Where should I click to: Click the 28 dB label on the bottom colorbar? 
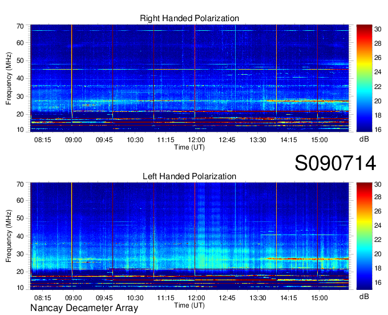pyautogui.click(x=378, y=197)
